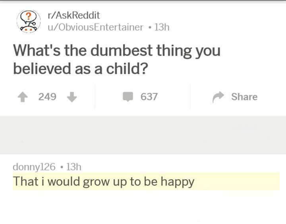Click the gray divider band below the post
286x224 pixels.
pyautogui.click(x=143, y=135)
